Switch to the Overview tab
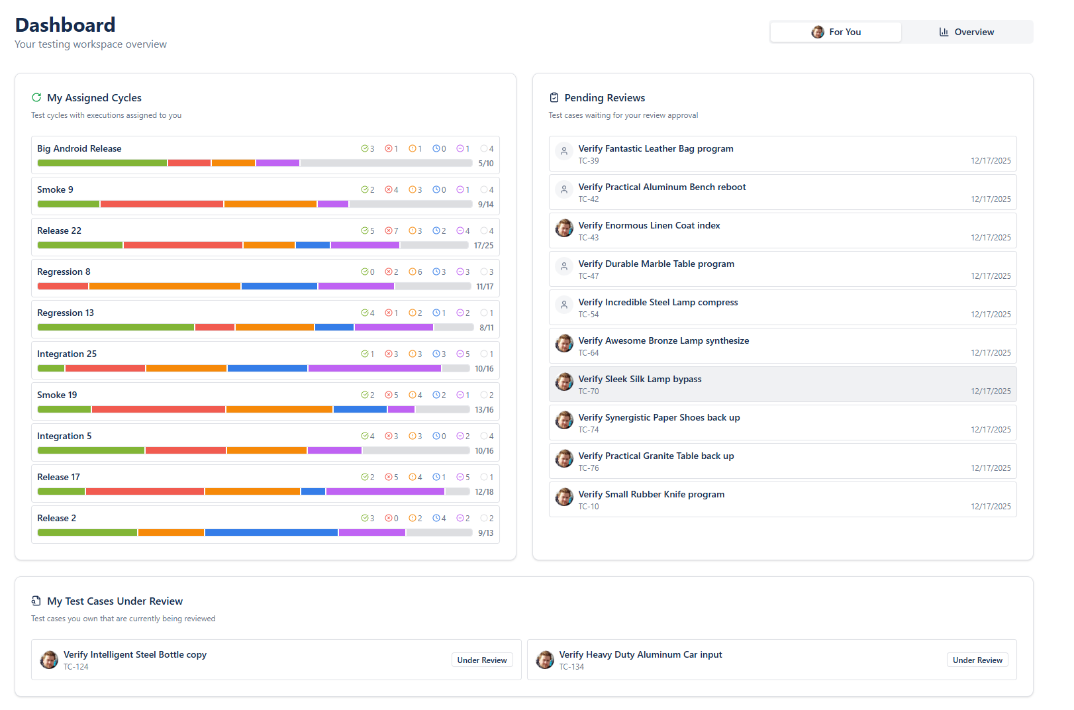Screen dimensions: 1074x710 [x=967, y=32]
